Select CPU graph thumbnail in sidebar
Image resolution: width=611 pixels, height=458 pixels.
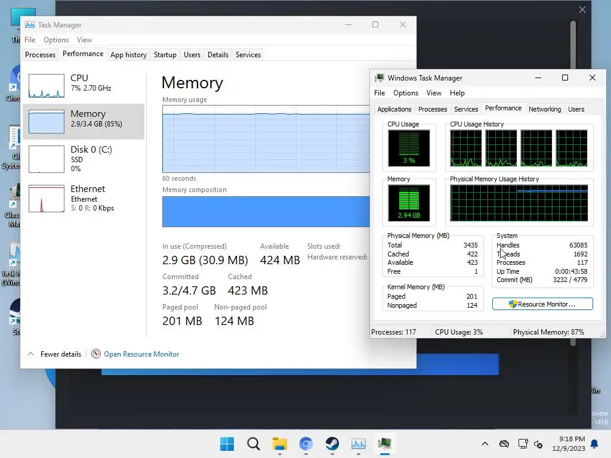click(x=47, y=86)
